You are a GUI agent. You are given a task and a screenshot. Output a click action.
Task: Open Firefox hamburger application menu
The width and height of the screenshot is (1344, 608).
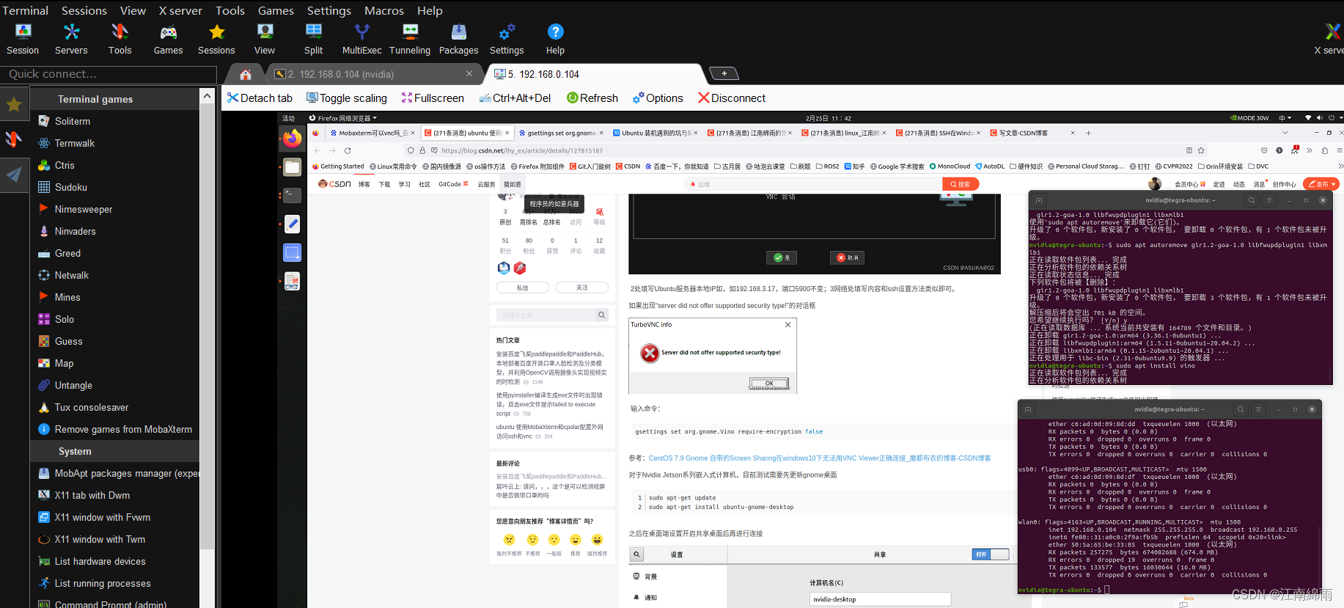1339,150
